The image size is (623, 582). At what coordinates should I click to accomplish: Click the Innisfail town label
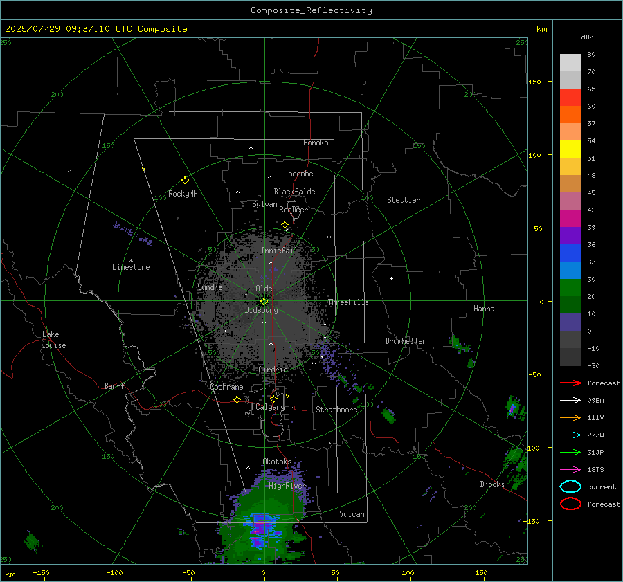point(279,251)
